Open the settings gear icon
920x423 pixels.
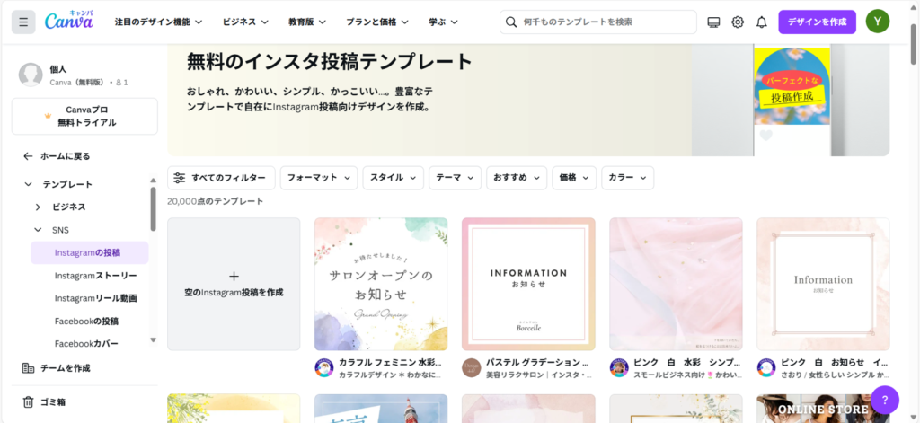click(x=738, y=22)
